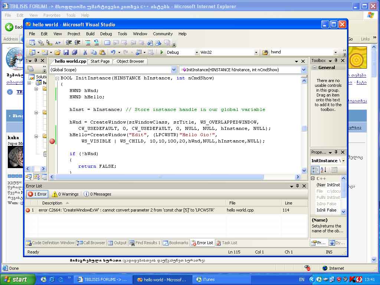Click the Open File folder icon

coord(58,52)
